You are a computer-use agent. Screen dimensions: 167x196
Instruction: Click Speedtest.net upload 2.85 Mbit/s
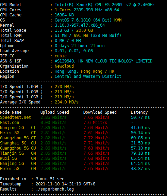pyautogui.click(x=53, y=117)
